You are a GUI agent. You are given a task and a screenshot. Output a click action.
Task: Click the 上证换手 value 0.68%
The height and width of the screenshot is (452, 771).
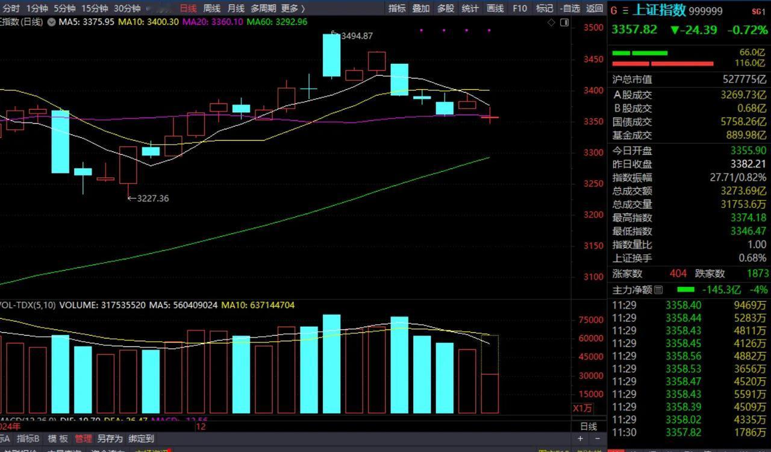tap(752, 258)
